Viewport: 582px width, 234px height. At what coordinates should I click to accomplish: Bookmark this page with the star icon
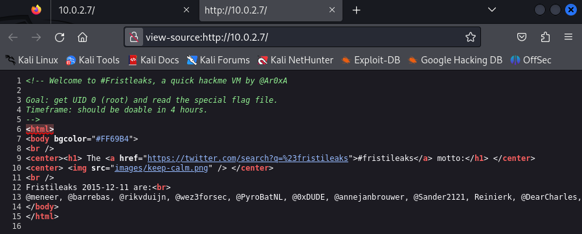[x=470, y=37]
